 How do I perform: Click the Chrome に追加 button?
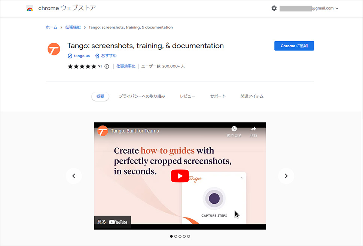pos(294,46)
